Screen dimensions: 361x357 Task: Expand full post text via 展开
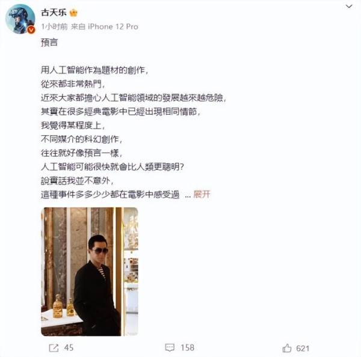202,194
